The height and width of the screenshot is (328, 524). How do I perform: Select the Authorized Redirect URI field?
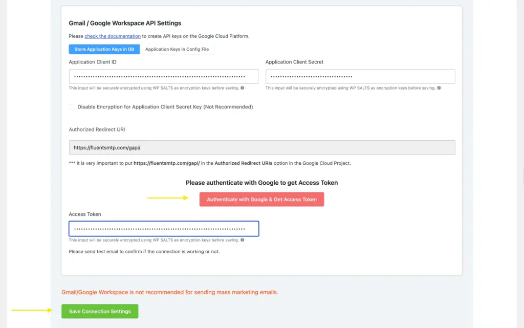tap(262, 148)
